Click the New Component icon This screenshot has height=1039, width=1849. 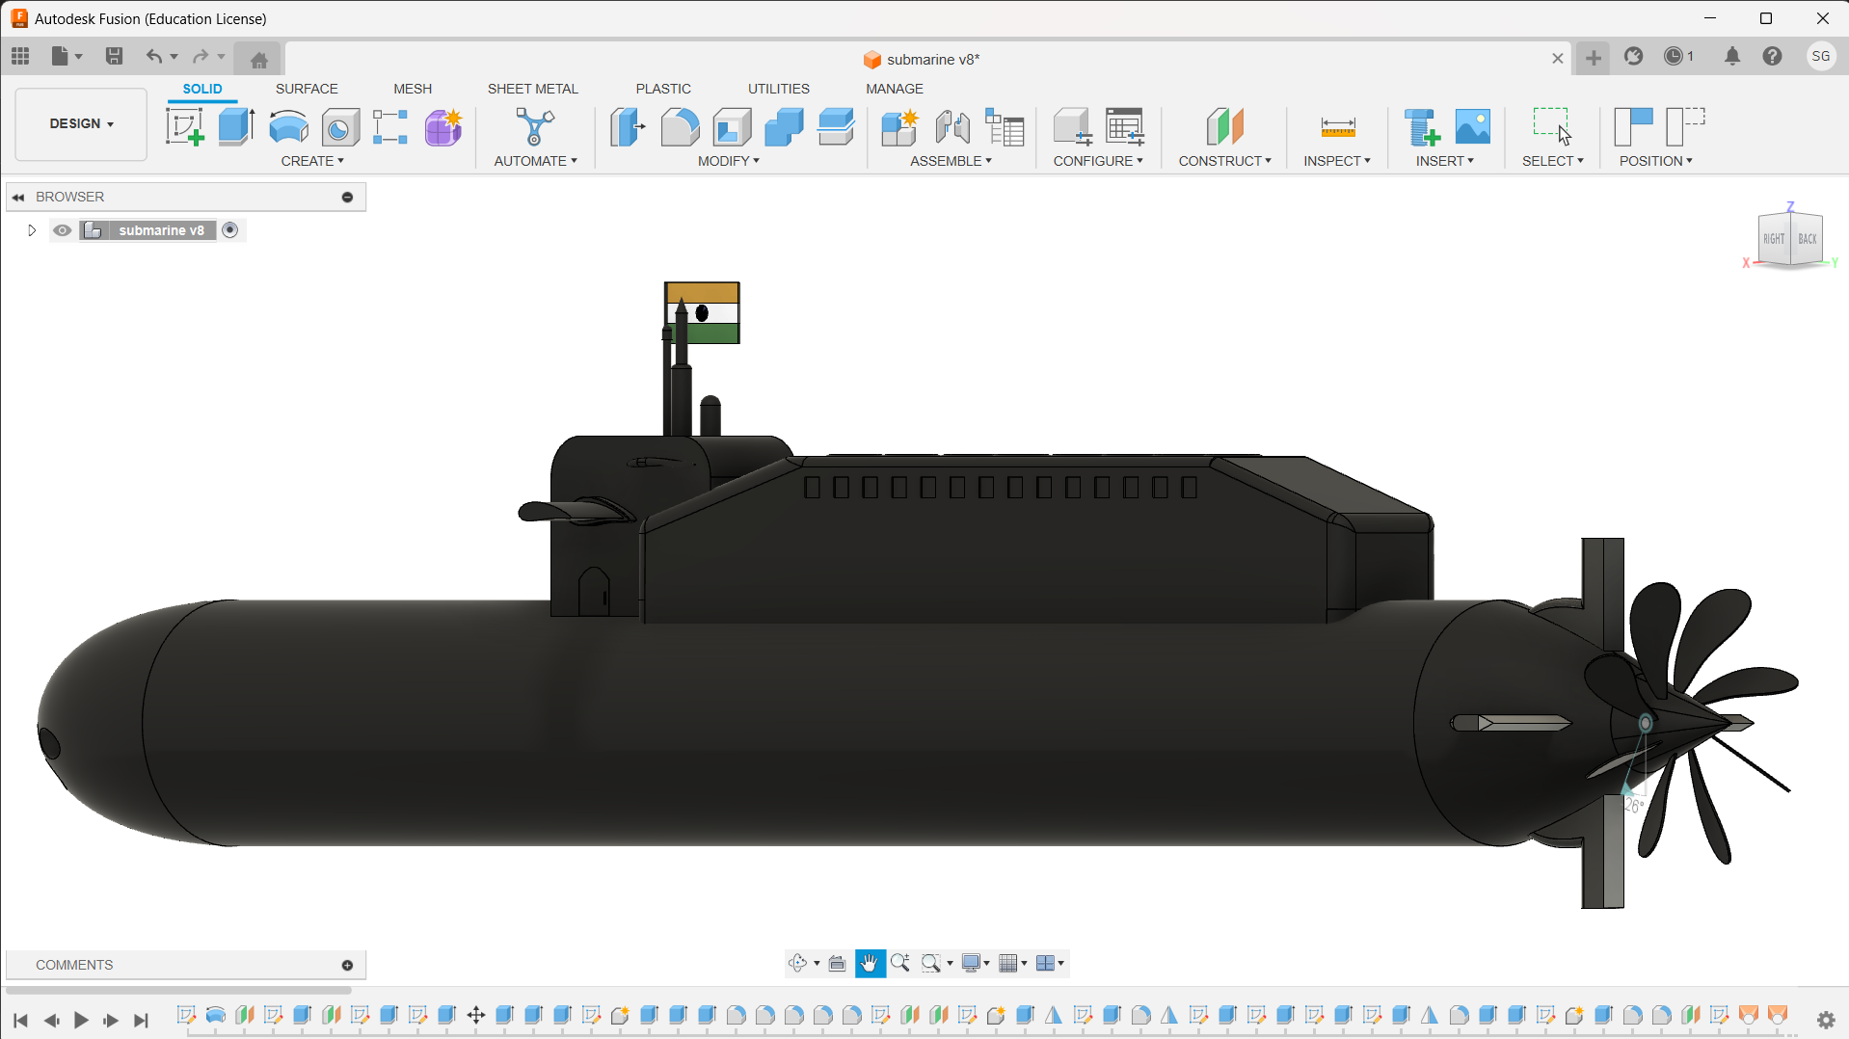click(x=899, y=126)
